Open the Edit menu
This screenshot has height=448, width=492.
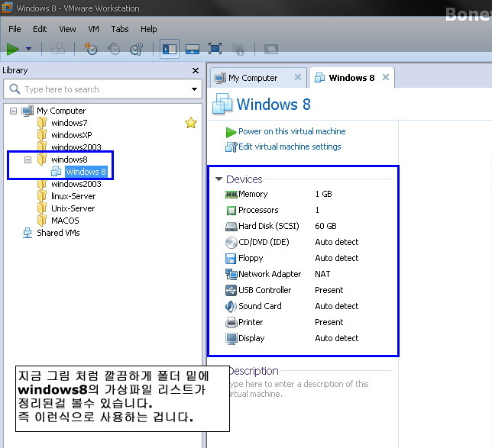point(40,29)
